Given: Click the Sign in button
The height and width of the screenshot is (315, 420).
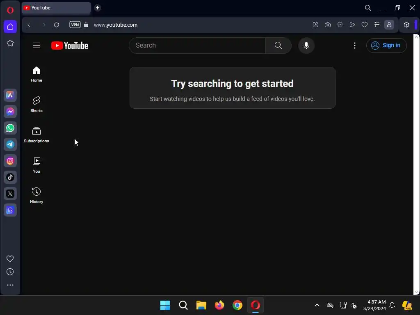Looking at the screenshot, I should click(386, 46).
